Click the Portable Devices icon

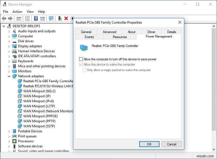(14, 131)
